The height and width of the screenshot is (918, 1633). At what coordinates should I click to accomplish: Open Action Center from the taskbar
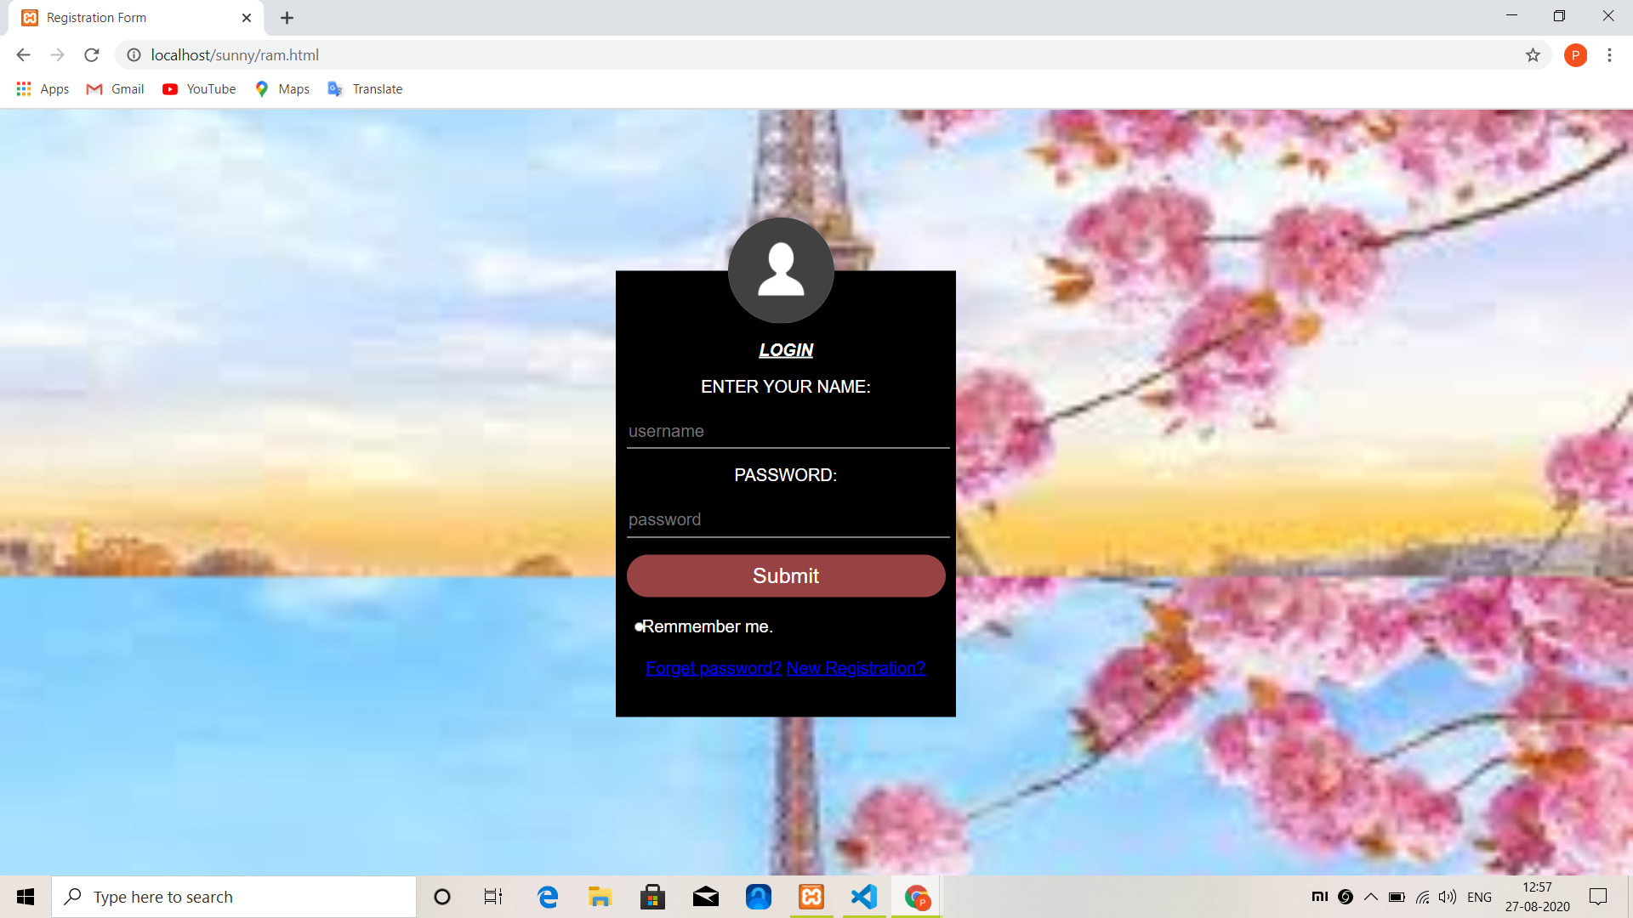click(x=1597, y=896)
